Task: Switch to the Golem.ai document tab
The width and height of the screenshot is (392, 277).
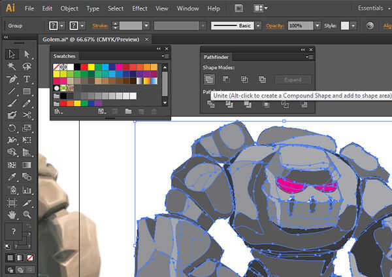Action: click(x=93, y=40)
